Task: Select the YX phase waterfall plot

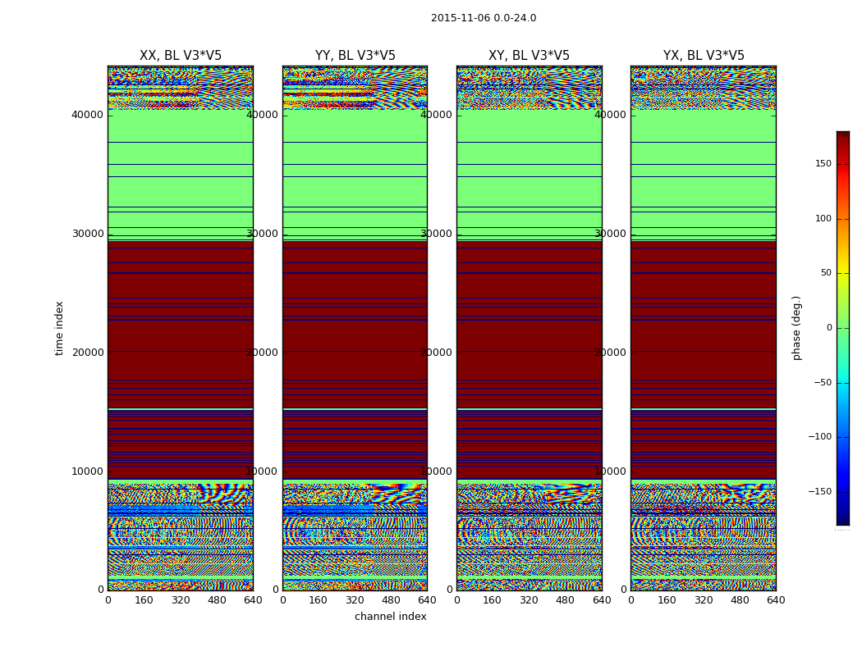Action: click(x=704, y=328)
